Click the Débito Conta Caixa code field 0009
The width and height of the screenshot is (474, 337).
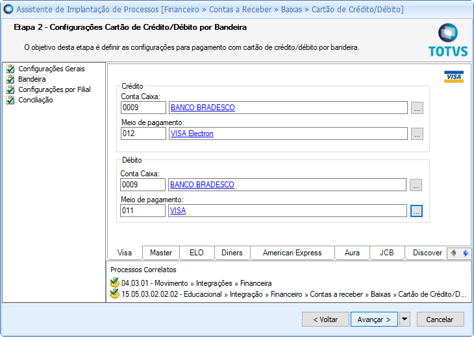(x=143, y=185)
